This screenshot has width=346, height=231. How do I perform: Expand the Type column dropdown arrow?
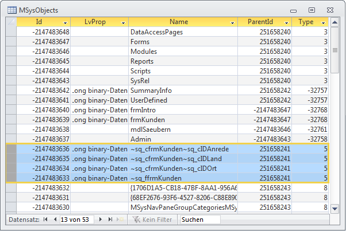tap(323, 22)
